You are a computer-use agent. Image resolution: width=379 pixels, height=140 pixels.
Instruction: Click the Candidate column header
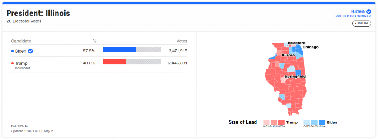point(21,41)
